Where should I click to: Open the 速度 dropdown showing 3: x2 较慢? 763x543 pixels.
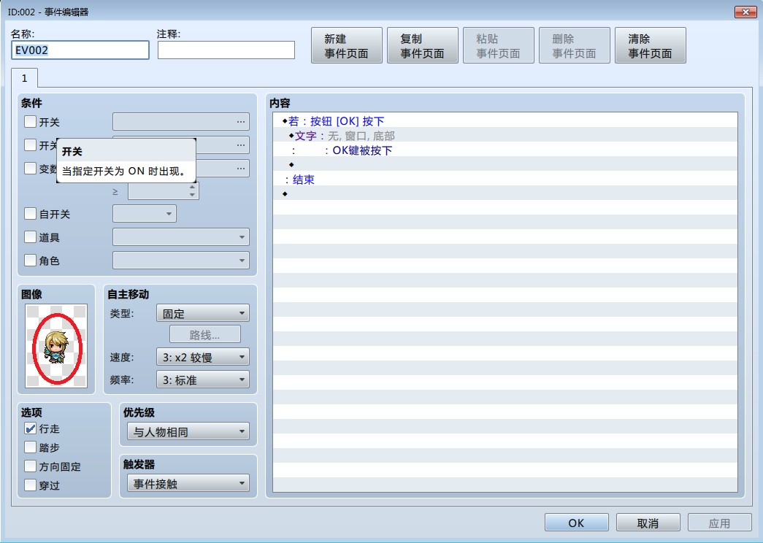pos(203,357)
